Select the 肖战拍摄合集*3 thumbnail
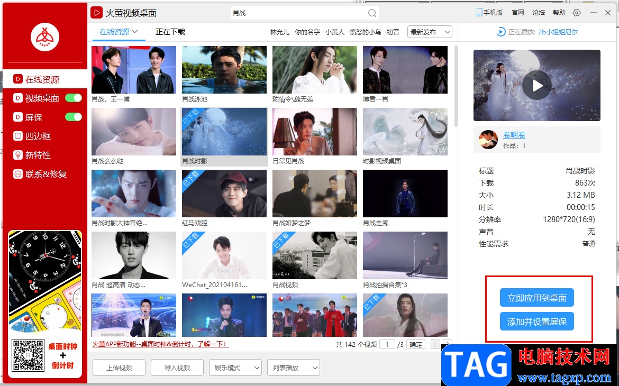619x386 pixels. [x=405, y=255]
